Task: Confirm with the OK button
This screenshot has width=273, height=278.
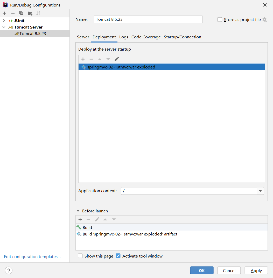Action: (202, 270)
